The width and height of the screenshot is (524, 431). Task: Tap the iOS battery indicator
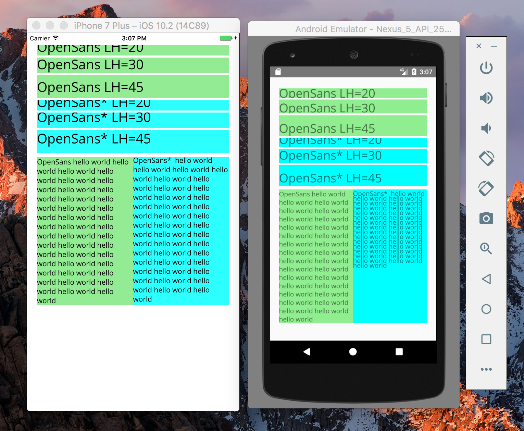226,38
